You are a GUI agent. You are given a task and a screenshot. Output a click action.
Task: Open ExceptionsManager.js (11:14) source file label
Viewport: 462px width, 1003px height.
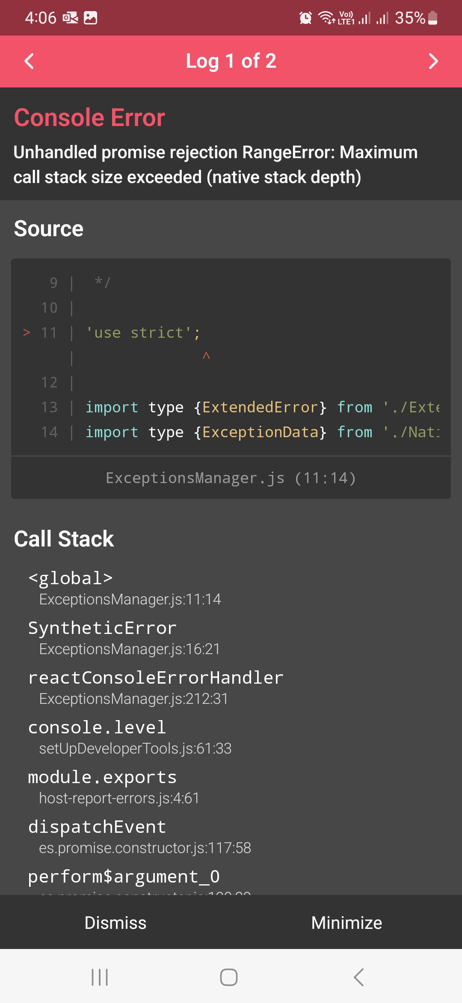pyautogui.click(x=231, y=478)
